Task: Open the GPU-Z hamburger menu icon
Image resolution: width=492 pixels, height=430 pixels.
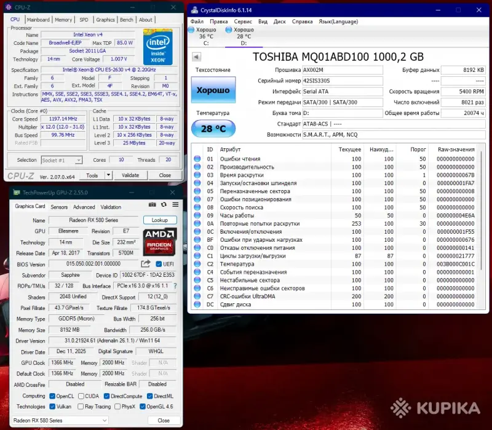Action: pyautogui.click(x=175, y=205)
